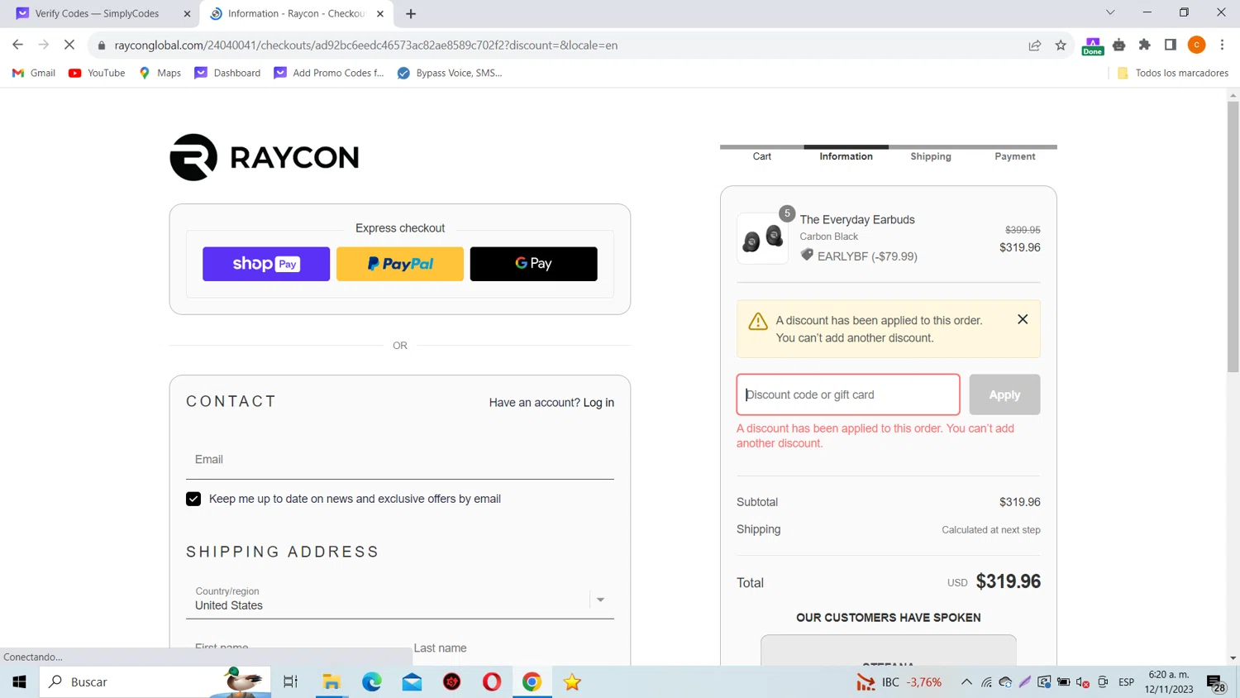
Task: Go to the Cart step
Action: pyautogui.click(x=762, y=156)
